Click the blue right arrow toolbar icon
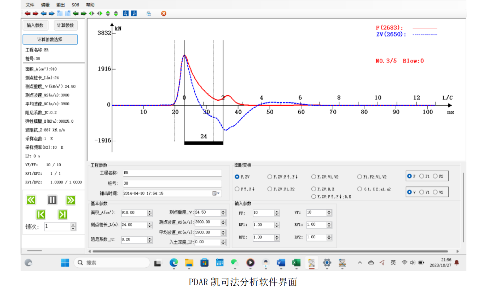The image size is (487, 290). (51, 14)
